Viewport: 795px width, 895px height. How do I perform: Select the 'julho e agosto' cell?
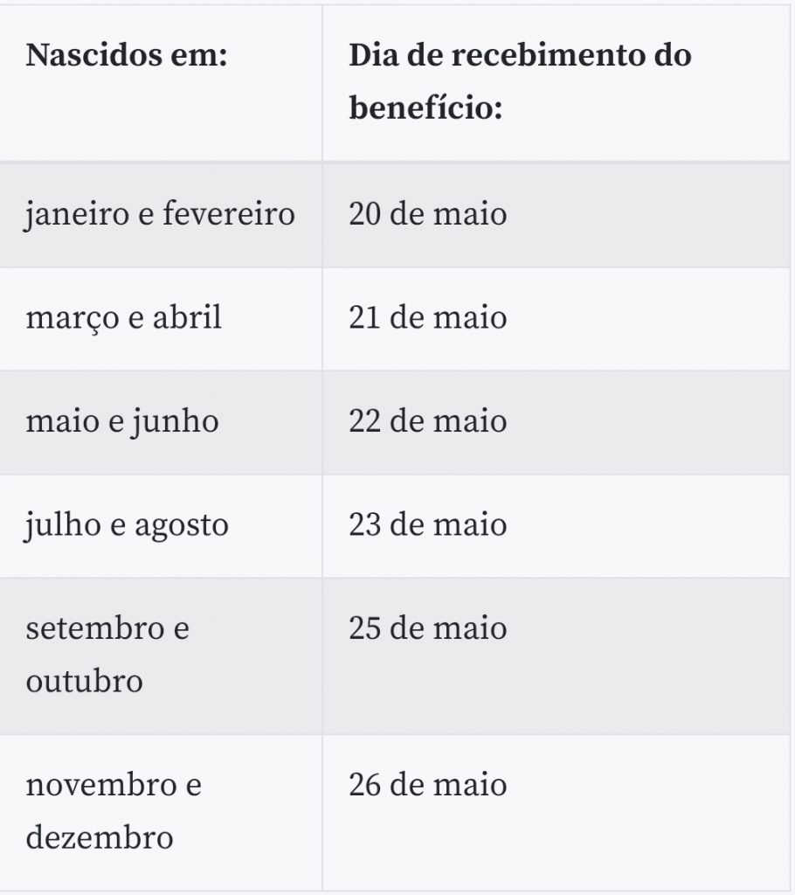click(126, 525)
